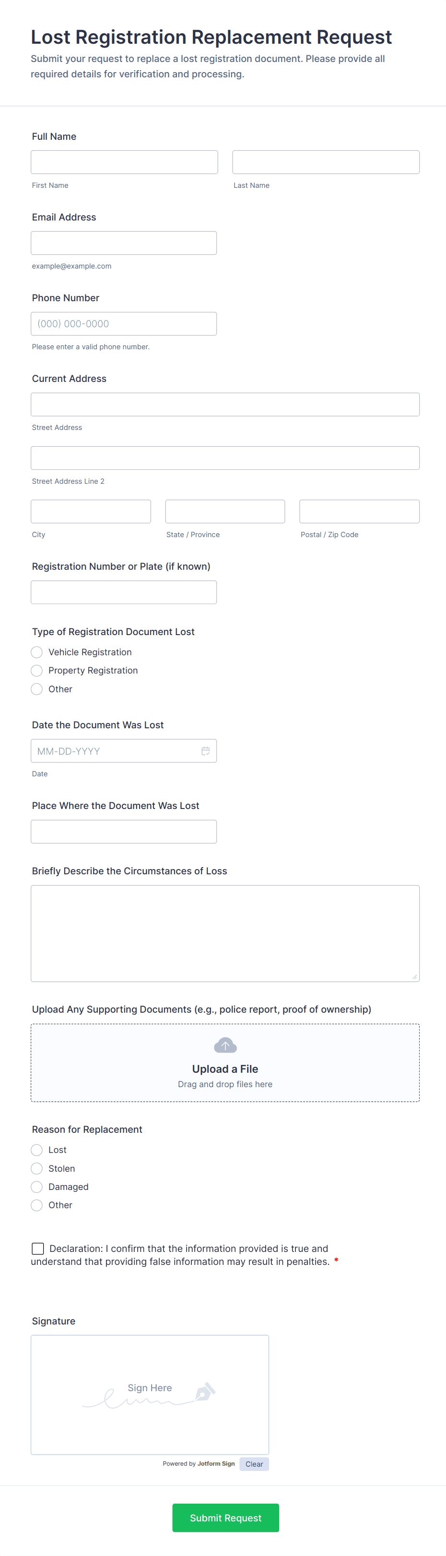Click the Phone Number field
Screen dimensions: 446x1556
(x=124, y=324)
